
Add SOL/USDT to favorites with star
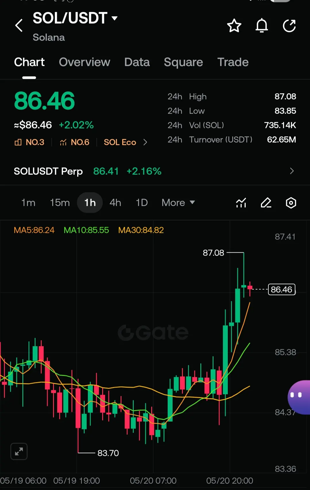[x=234, y=26]
